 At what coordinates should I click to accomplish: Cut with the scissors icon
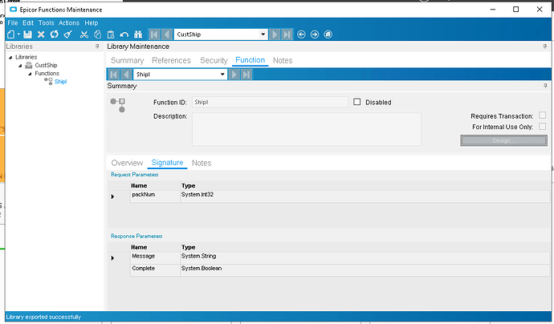84,34
